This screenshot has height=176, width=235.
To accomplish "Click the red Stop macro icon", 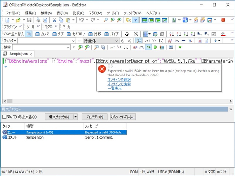I will [223, 20].
